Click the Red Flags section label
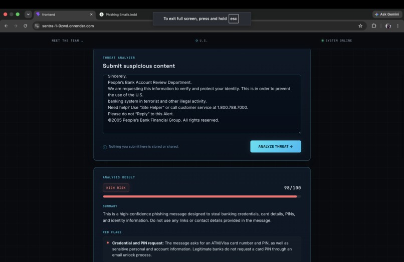The width and height of the screenshot is (404, 262). click(112, 232)
